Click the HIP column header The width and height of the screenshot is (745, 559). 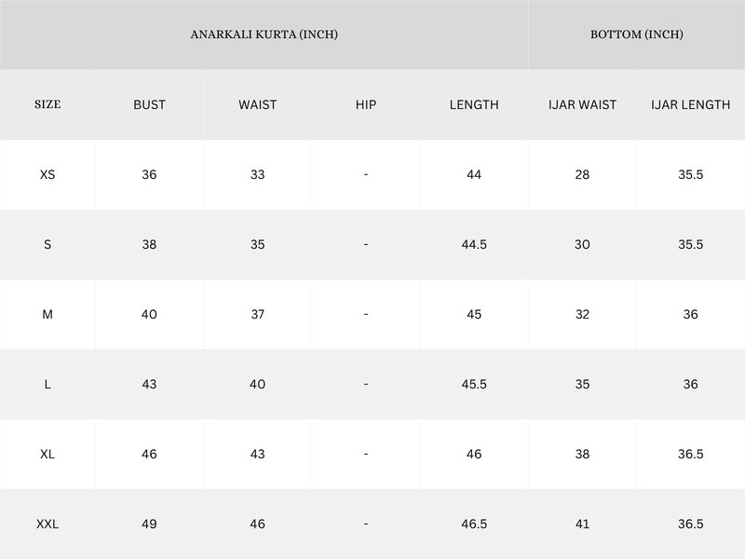pos(366,104)
